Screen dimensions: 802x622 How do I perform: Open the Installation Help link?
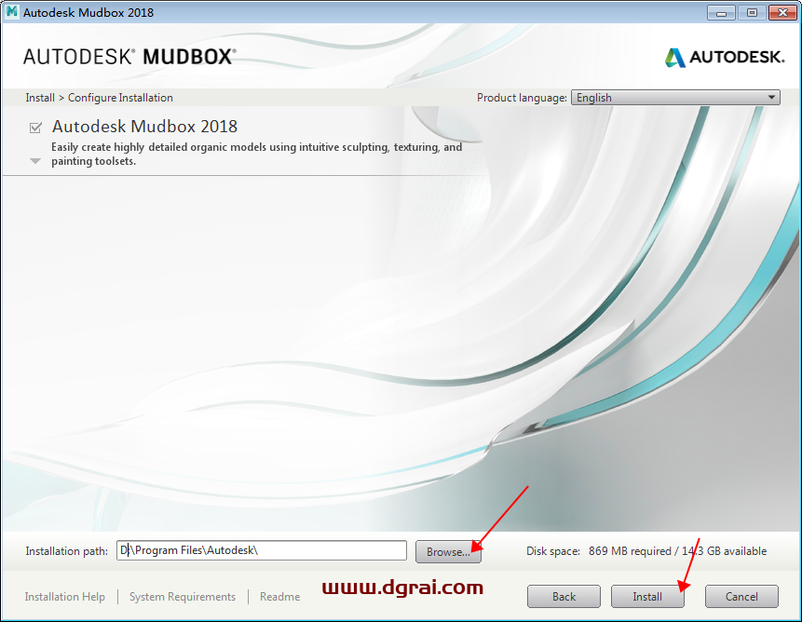65,597
